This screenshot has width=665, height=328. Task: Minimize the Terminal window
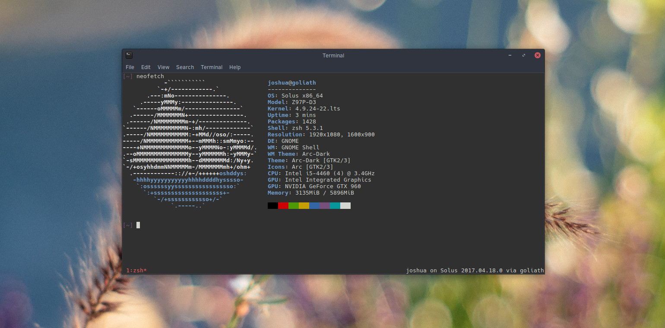click(510, 55)
